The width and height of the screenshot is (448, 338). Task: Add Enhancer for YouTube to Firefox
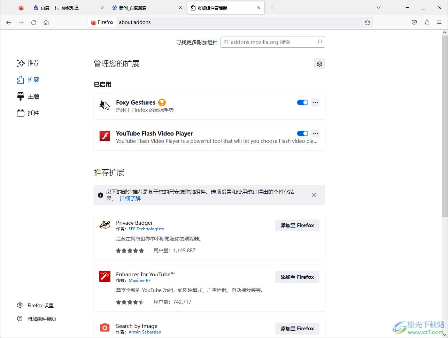(x=297, y=277)
